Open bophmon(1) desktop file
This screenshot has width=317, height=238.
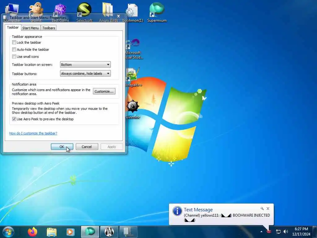pyautogui.click(x=132, y=12)
